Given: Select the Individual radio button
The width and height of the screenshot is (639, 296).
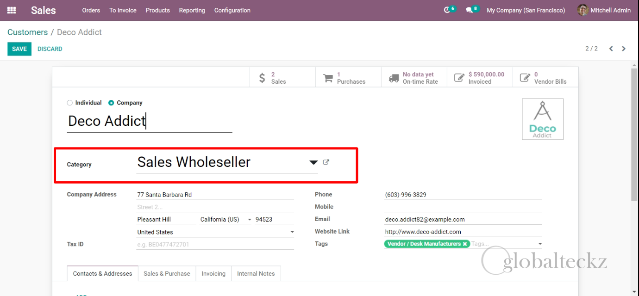Looking at the screenshot, I should 70,103.
